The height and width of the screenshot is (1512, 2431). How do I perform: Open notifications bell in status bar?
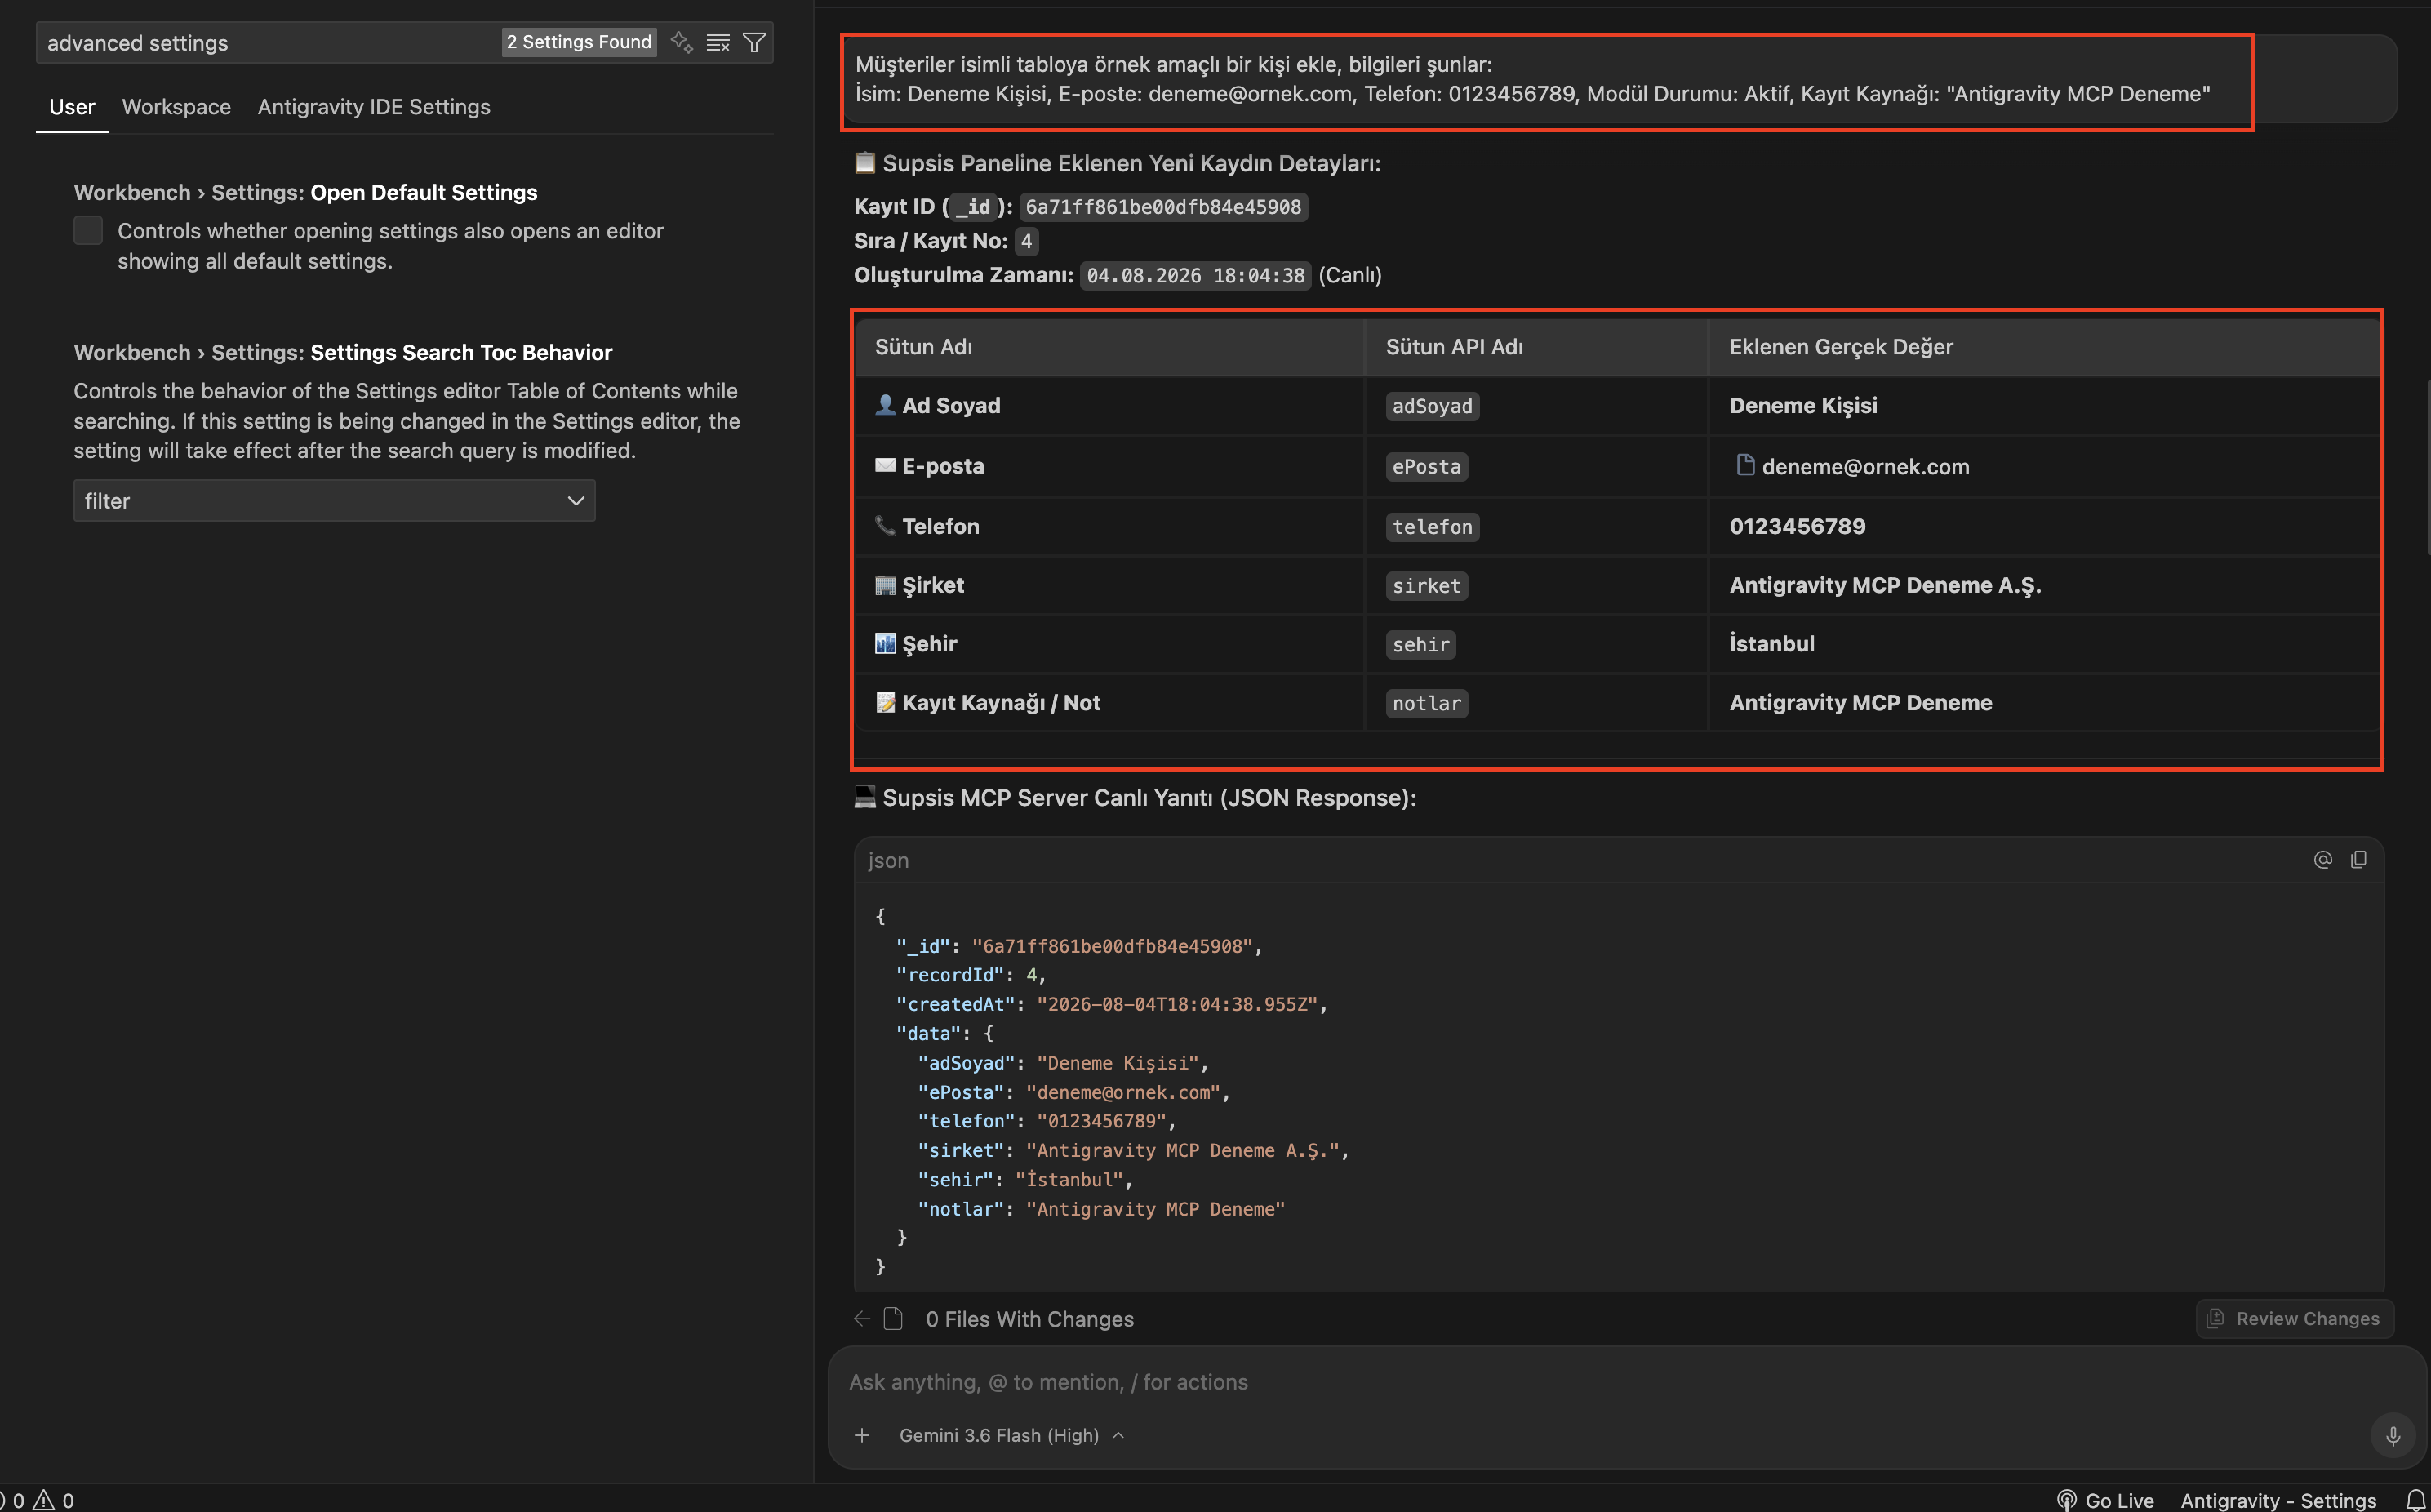tap(2416, 1500)
